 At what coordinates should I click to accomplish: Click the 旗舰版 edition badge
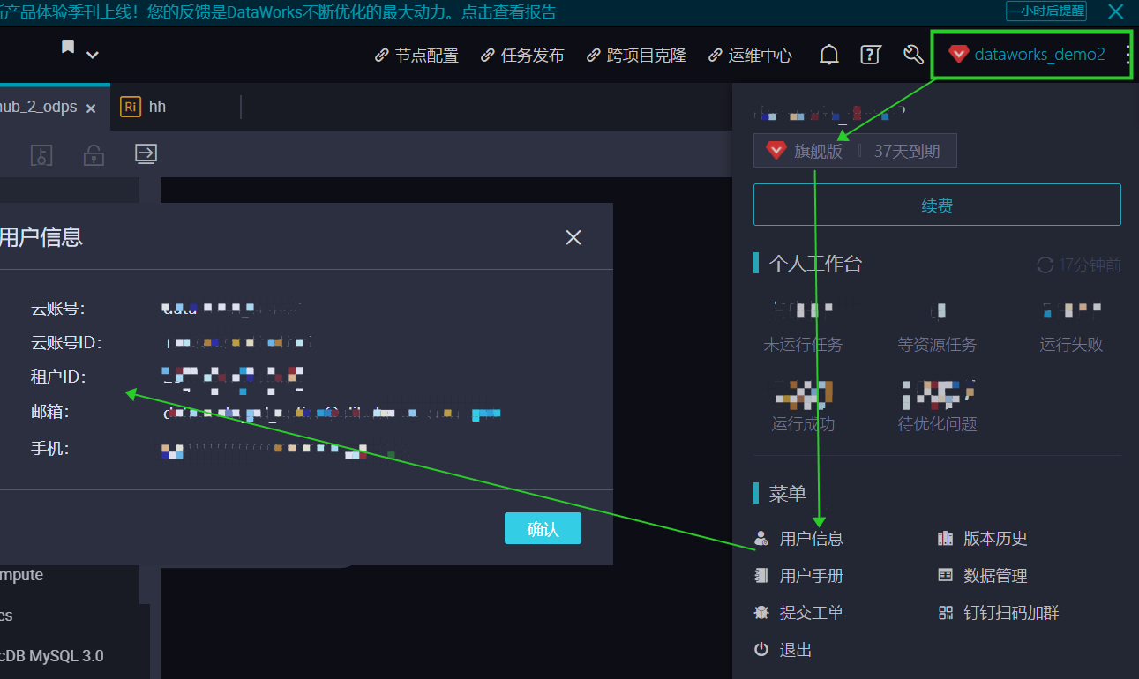click(818, 152)
